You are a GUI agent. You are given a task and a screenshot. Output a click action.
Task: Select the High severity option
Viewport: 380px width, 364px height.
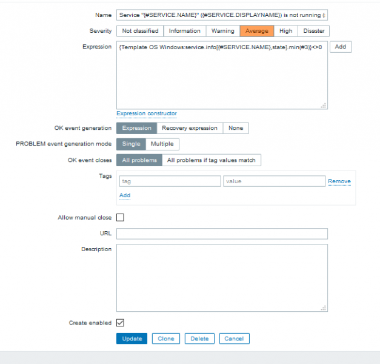285,31
